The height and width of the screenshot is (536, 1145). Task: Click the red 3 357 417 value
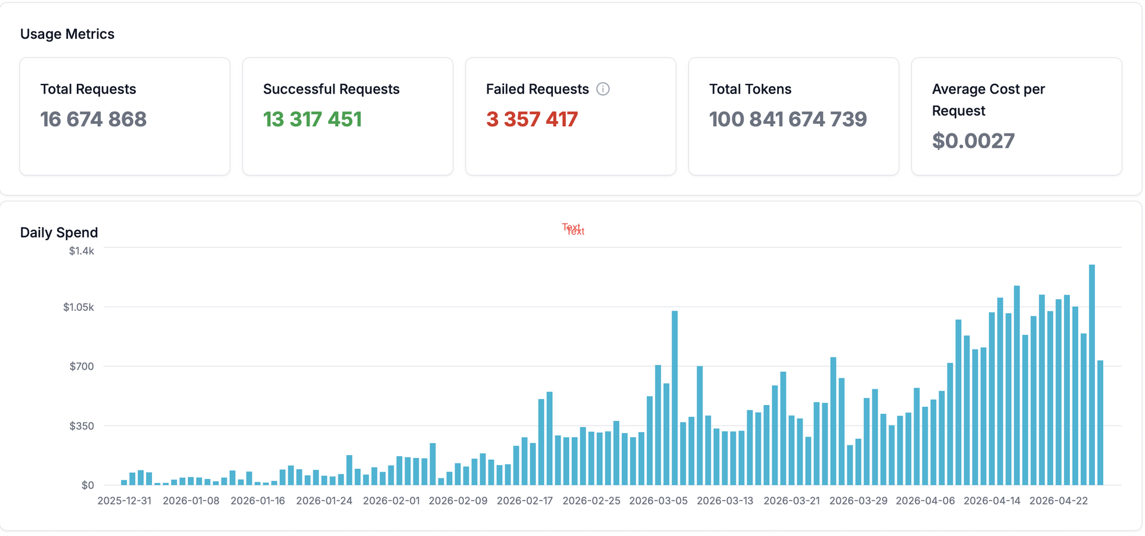[x=532, y=120]
